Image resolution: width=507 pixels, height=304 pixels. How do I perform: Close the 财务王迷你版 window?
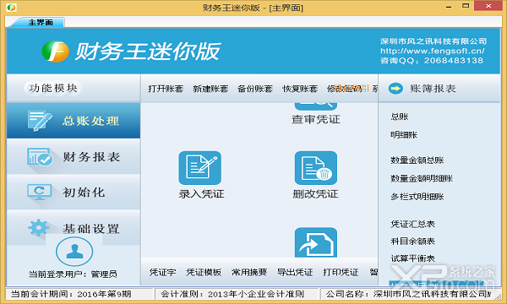tap(488, 6)
